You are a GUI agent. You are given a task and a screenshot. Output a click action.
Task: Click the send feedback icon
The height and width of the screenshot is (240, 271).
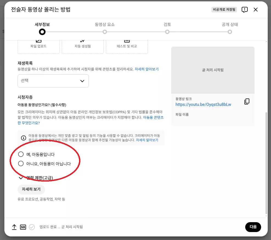tap(245, 10)
